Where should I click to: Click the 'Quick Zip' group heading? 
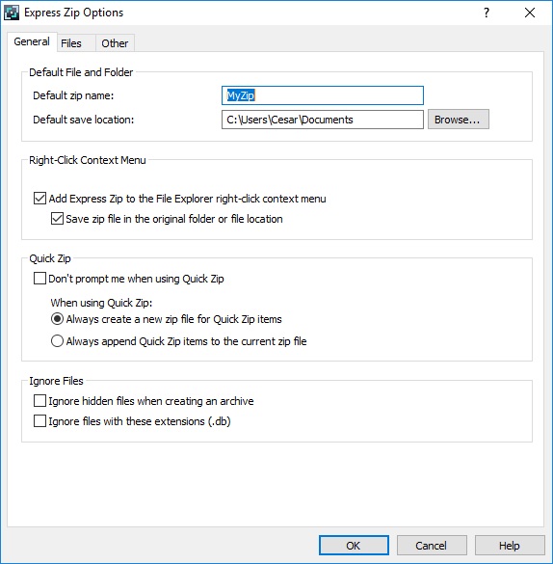click(50, 258)
